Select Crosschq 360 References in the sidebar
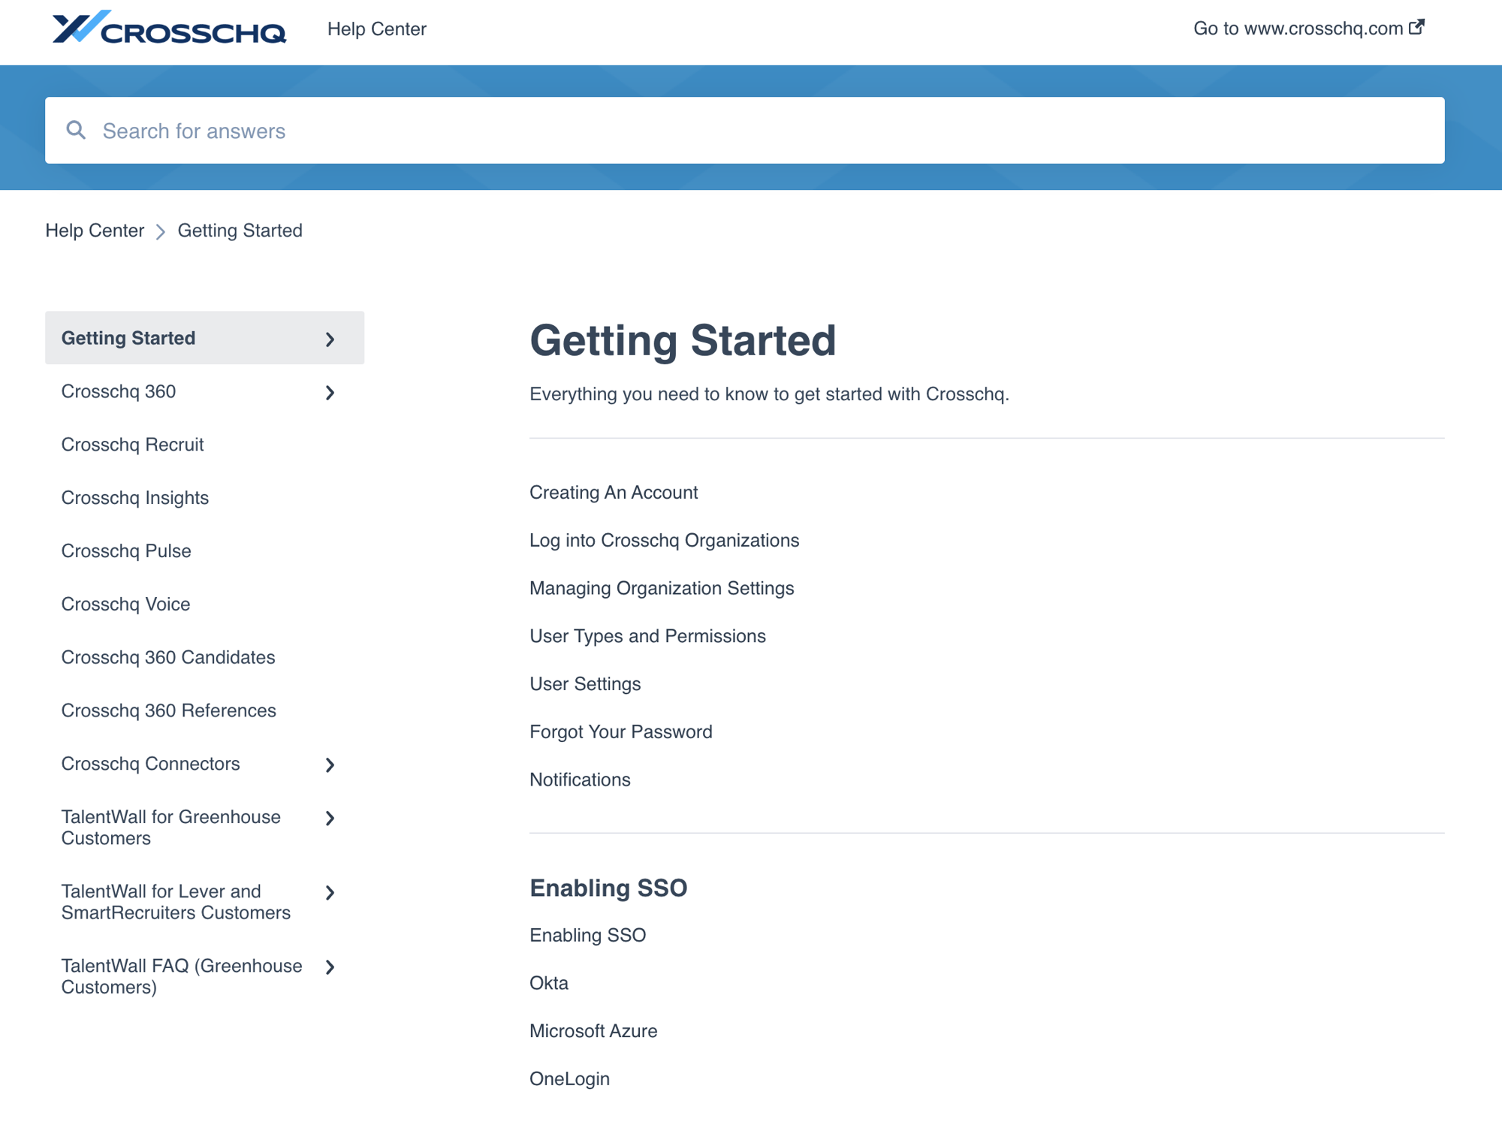This screenshot has width=1502, height=1125. tap(168, 710)
